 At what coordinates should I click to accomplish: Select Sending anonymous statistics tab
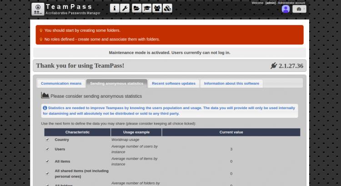[x=116, y=84]
